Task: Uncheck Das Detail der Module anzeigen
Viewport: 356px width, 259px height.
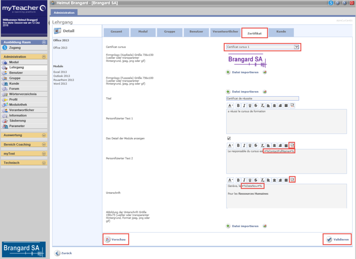Action: [x=229, y=138]
